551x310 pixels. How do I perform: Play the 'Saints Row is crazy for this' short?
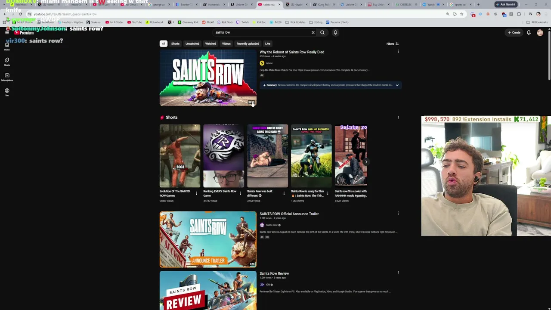[311, 156]
